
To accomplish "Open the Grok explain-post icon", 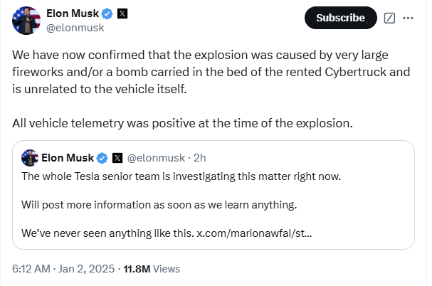I will point(389,18).
